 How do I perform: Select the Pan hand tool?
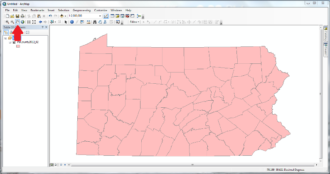[17, 22]
